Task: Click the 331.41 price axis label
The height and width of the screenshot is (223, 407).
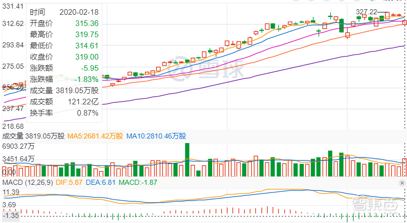Action: [x=13, y=6]
